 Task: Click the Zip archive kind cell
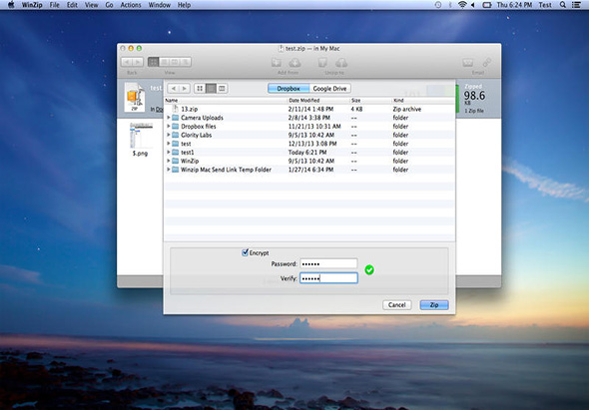pyautogui.click(x=407, y=109)
